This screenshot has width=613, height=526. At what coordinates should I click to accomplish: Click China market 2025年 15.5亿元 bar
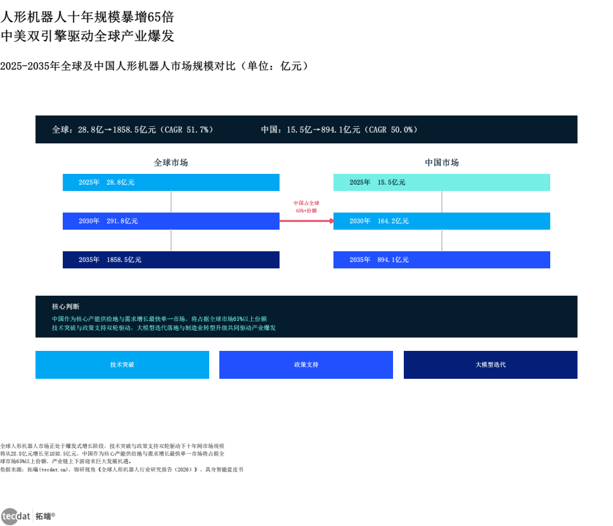tap(442, 182)
